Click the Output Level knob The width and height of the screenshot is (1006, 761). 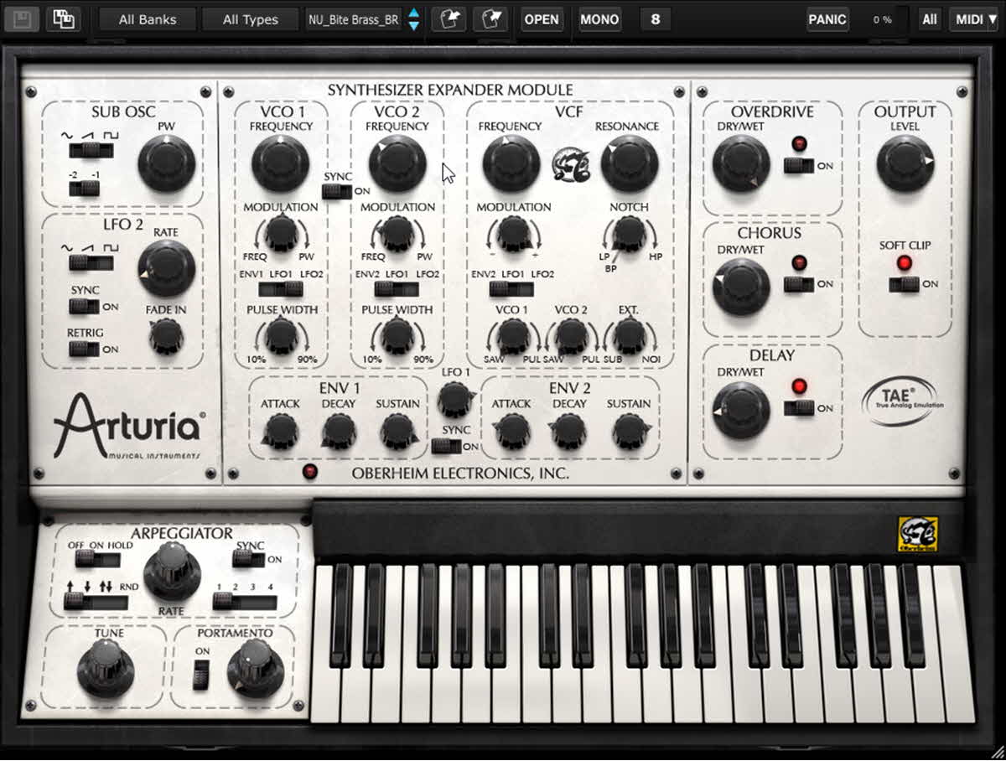(905, 163)
